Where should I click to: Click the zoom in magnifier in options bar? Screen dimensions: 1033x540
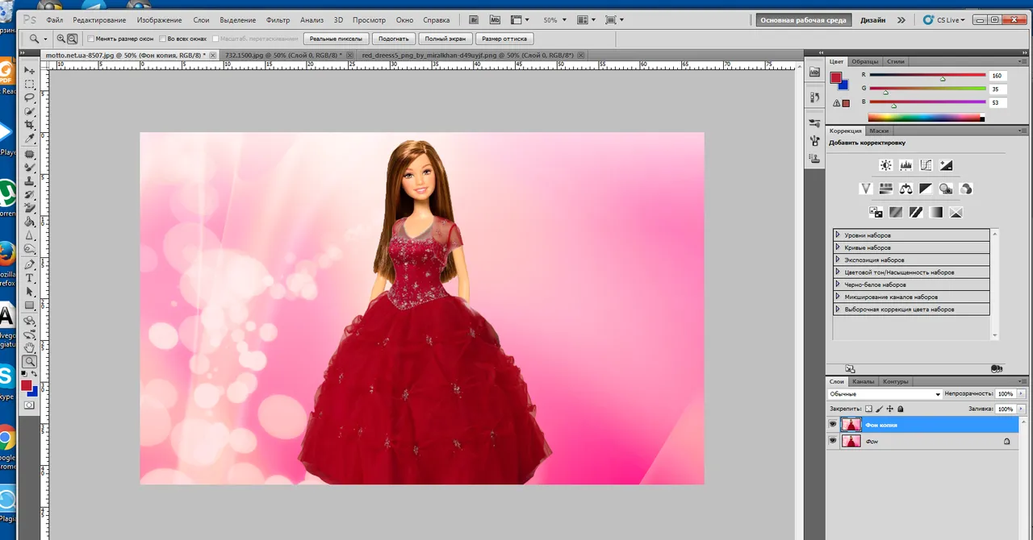[x=62, y=38]
